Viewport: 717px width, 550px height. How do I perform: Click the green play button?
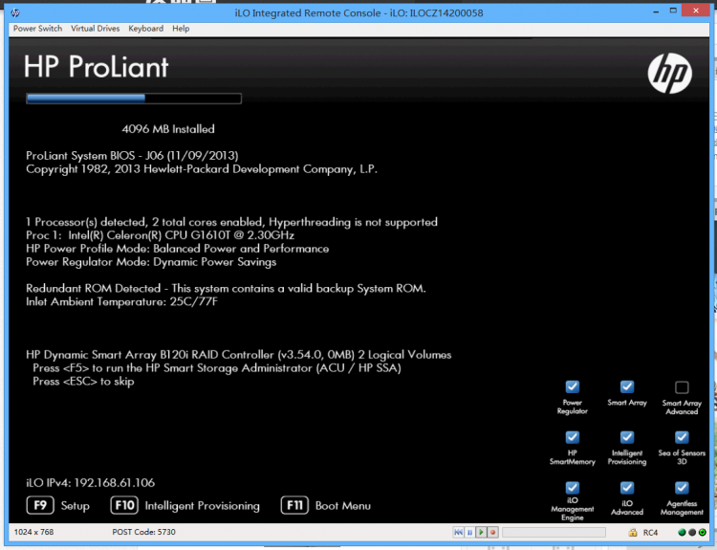pos(482,532)
